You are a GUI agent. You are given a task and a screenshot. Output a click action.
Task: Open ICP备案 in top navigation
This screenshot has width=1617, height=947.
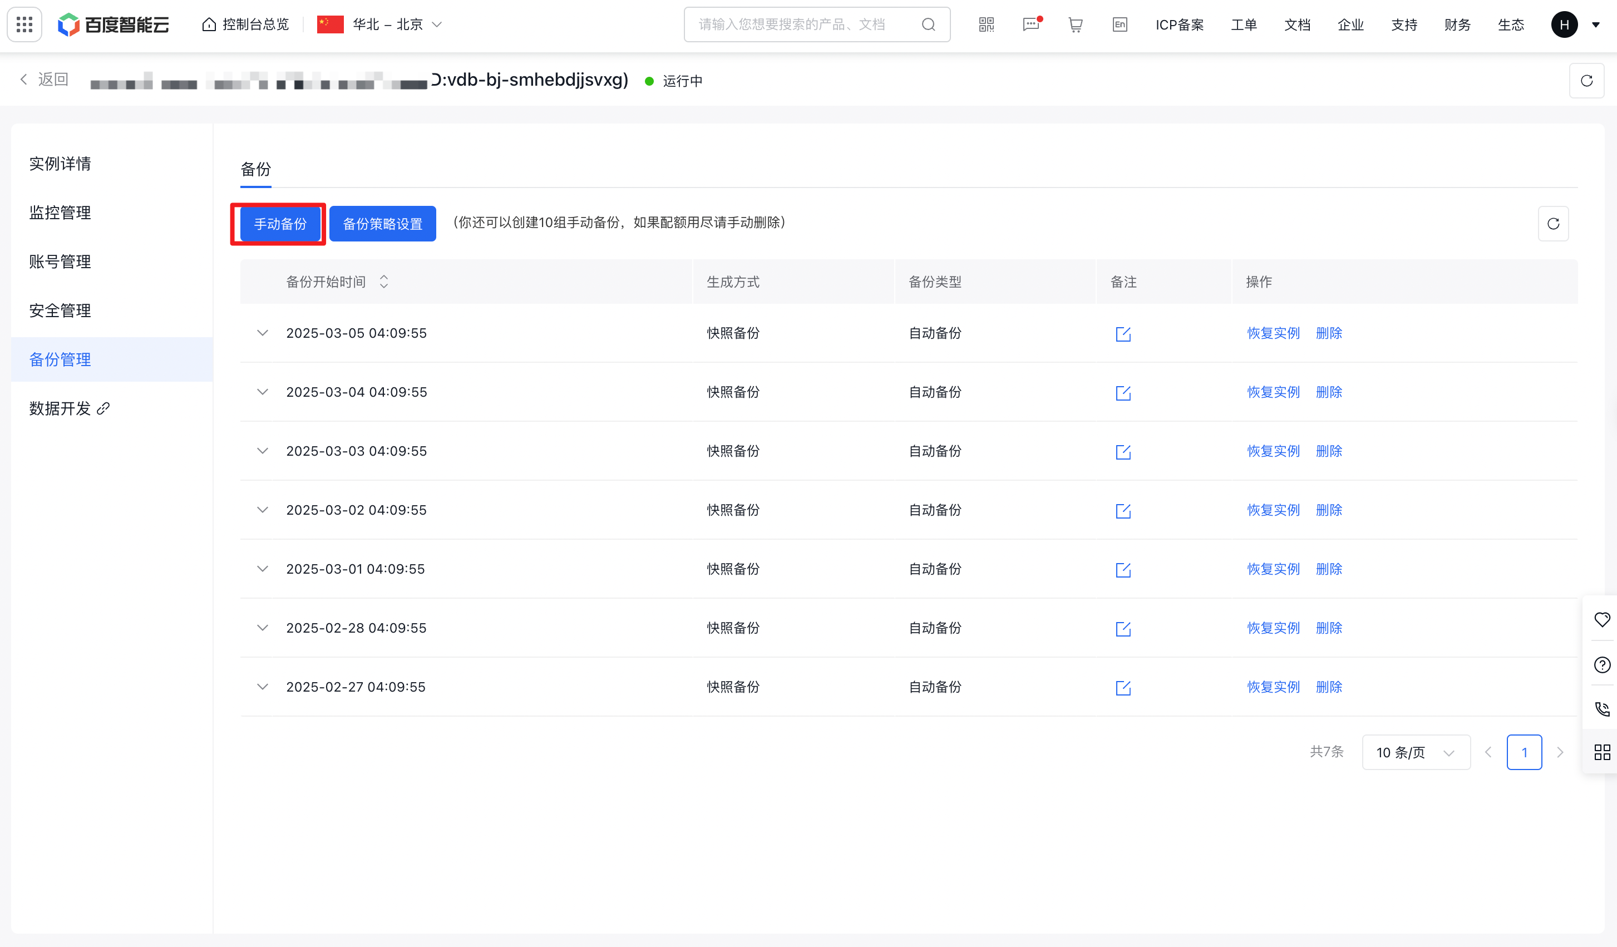pos(1180,25)
